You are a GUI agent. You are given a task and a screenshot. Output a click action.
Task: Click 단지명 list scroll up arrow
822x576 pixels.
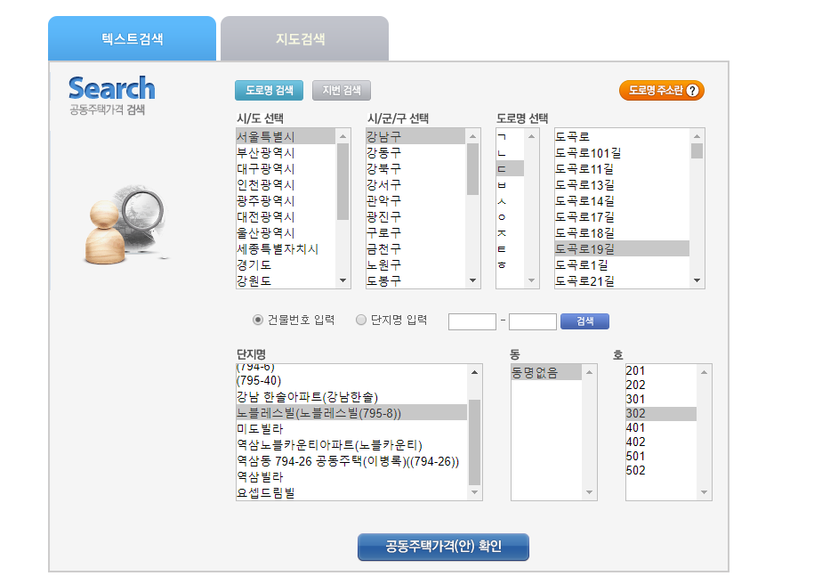click(474, 372)
